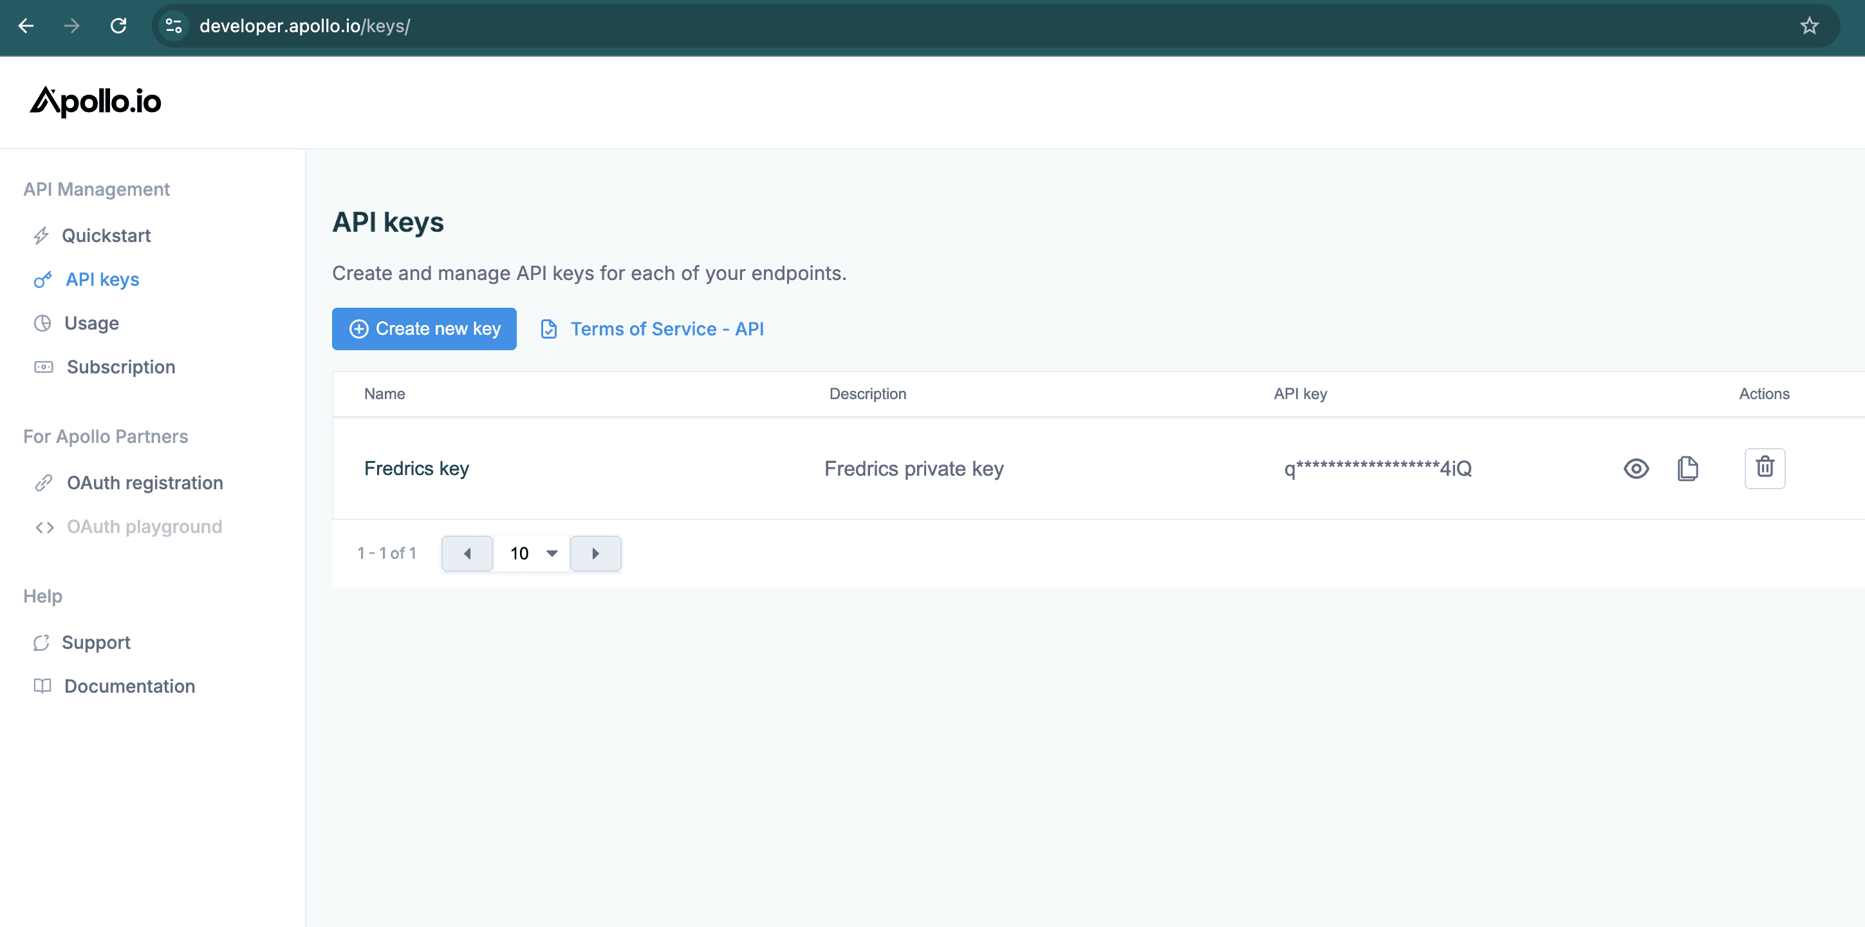The width and height of the screenshot is (1865, 927).
Task: Bookmark this page with the star icon
Action: click(x=1809, y=26)
